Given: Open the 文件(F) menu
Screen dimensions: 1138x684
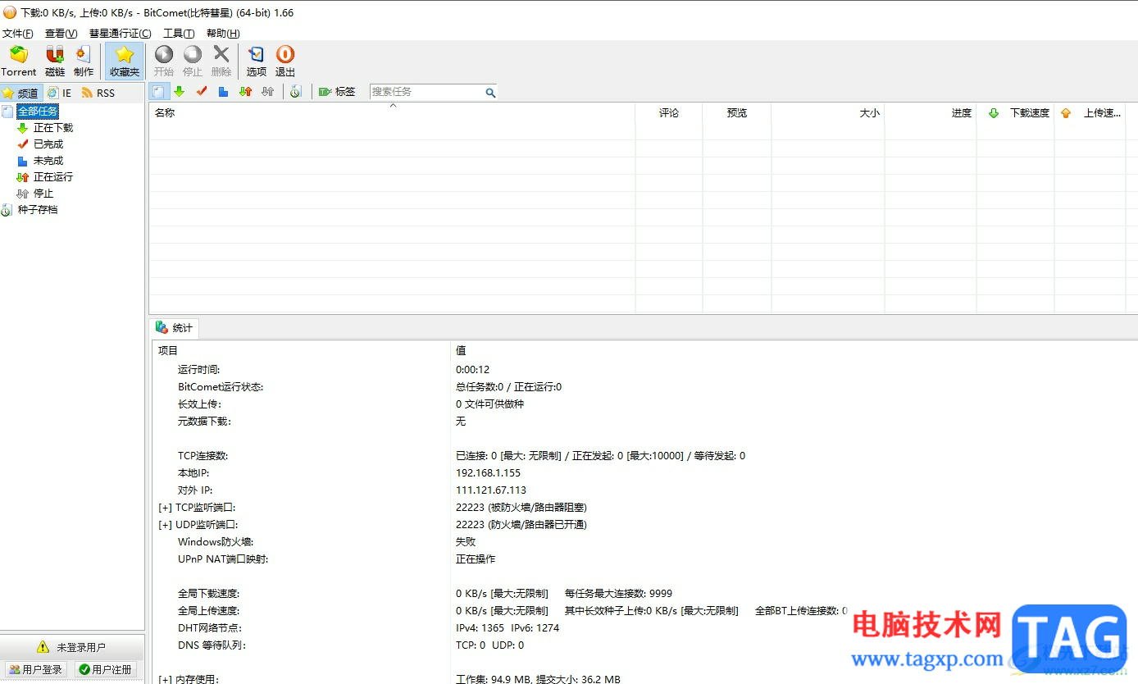Looking at the screenshot, I should 18,34.
